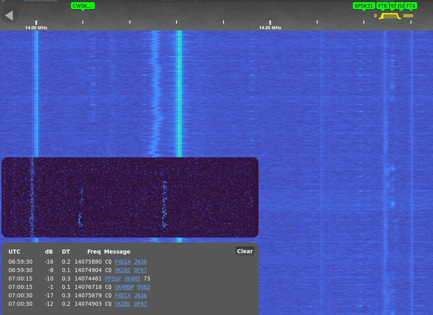The width and height of the screenshot is (433, 315).
Task: Click inside the FT8 decoder waterfall panel
Action: click(130, 197)
